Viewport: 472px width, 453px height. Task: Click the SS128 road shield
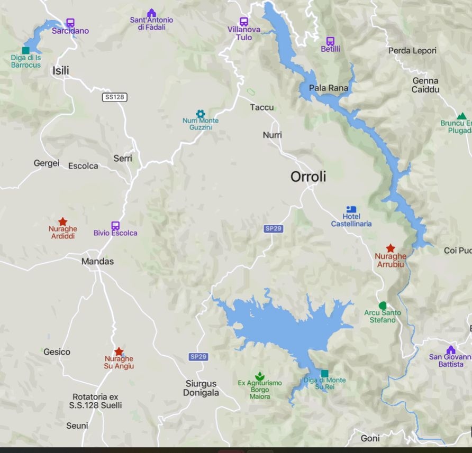[x=115, y=97]
